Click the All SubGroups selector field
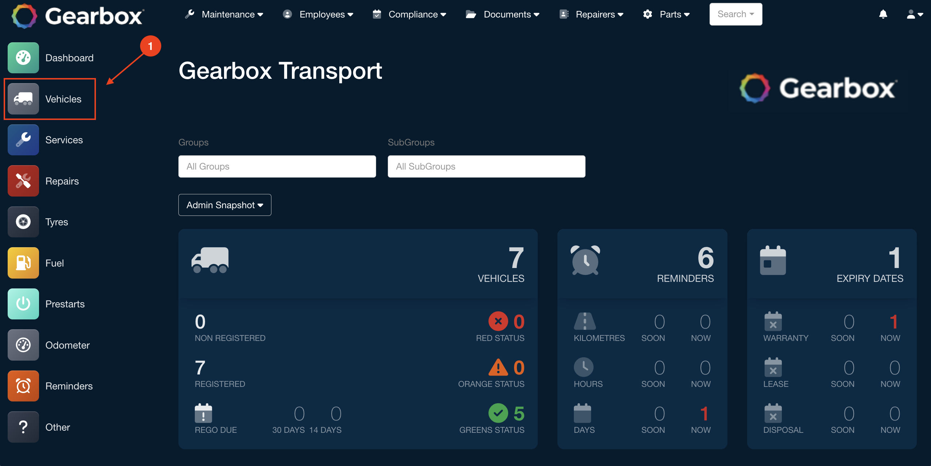The width and height of the screenshot is (931, 466). pos(486,166)
